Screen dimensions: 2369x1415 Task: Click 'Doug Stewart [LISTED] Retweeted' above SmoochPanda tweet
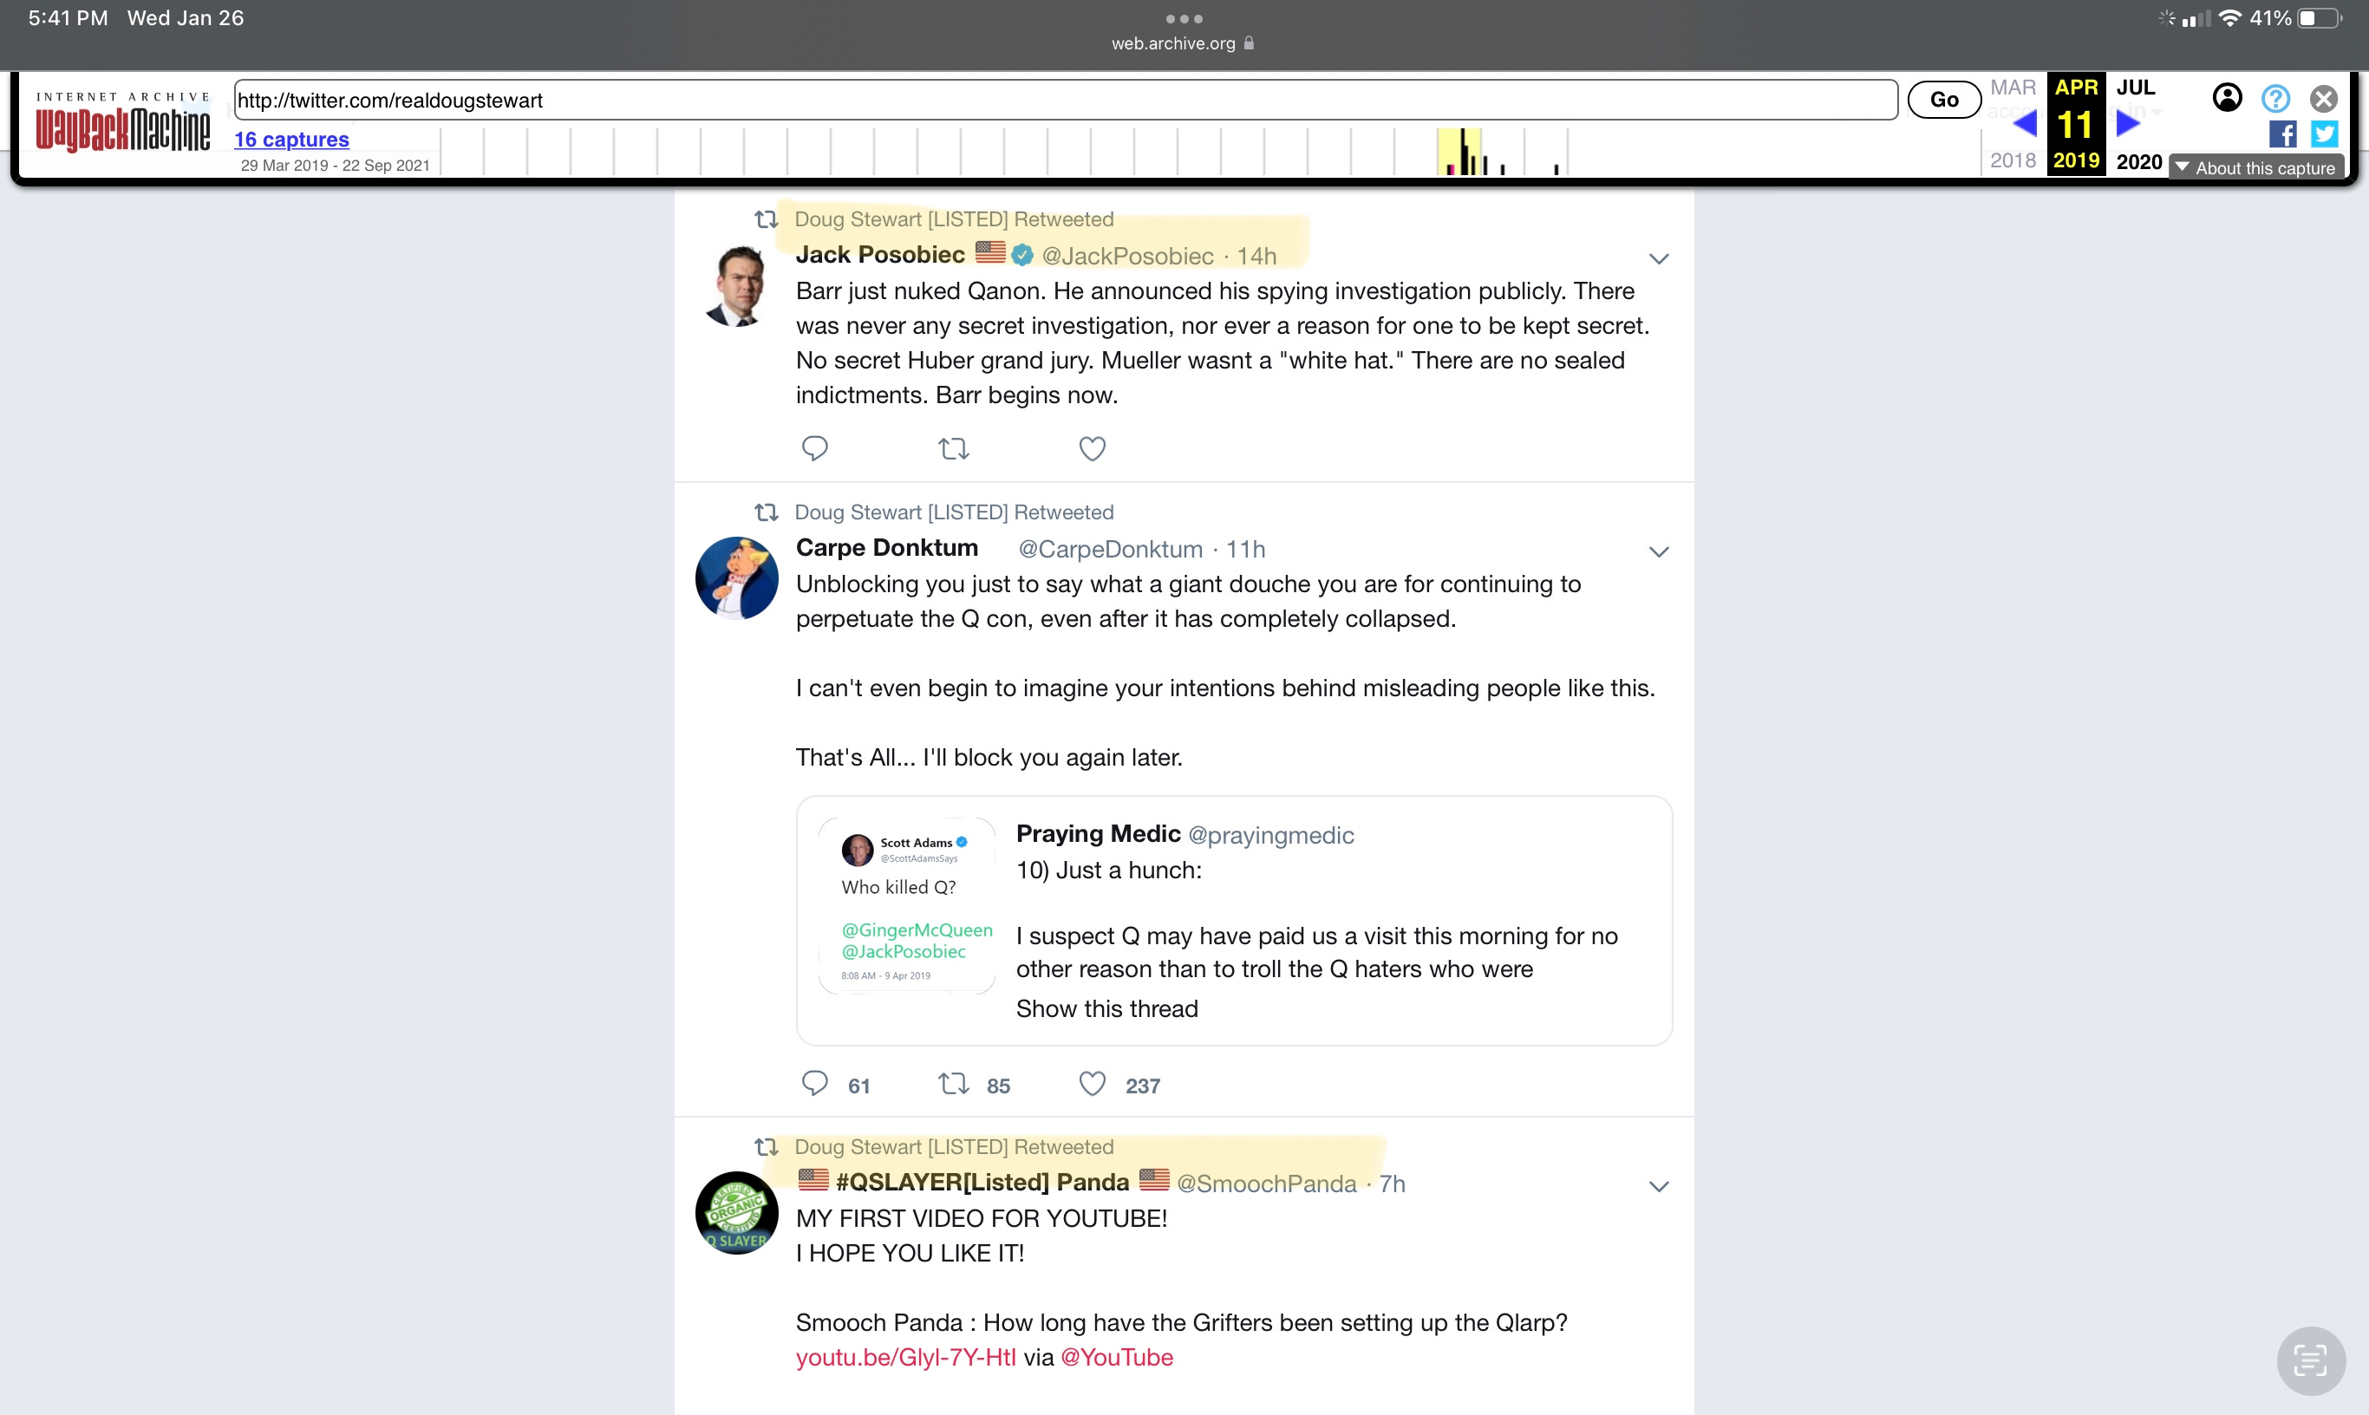tap(953, 1147)
